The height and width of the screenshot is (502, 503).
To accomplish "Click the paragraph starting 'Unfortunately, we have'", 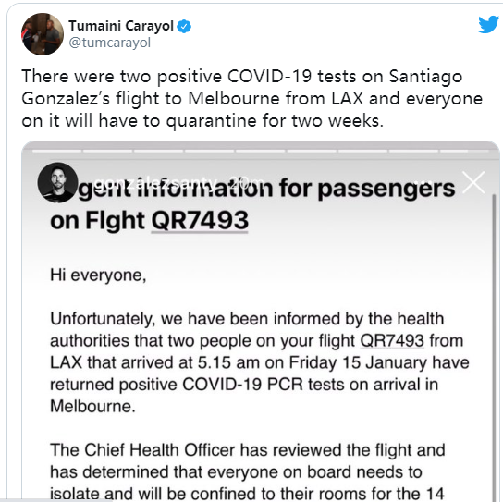I will click(x=260, y=362).
